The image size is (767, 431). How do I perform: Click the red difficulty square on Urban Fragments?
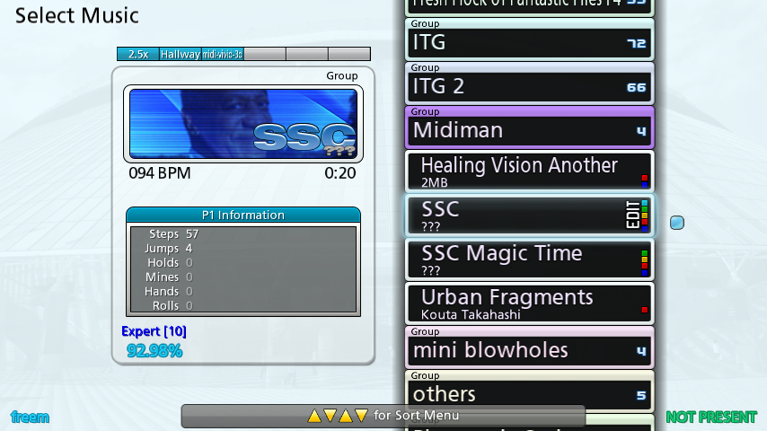click(x=644, y=310)
